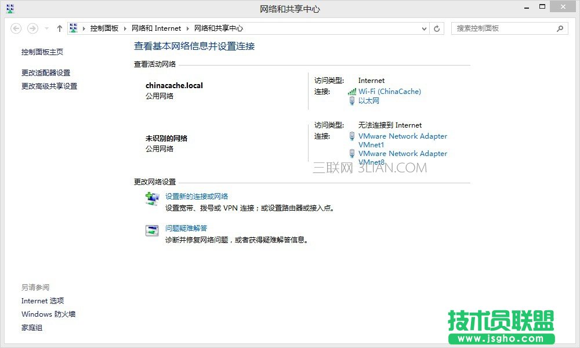Open Windows 防火墙 settings
580x348 pixels.
[48, 314]
